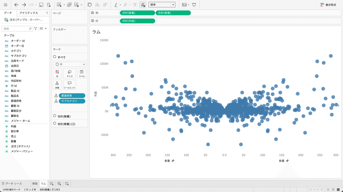Screen dimensions: 343x192
Task: Click the ラベル label mark card button
Action: click(x=82, y=73)
